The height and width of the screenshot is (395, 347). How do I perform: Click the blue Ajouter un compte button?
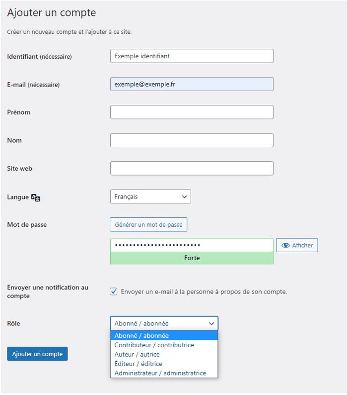pyautogui.click(x=37, y=354)
